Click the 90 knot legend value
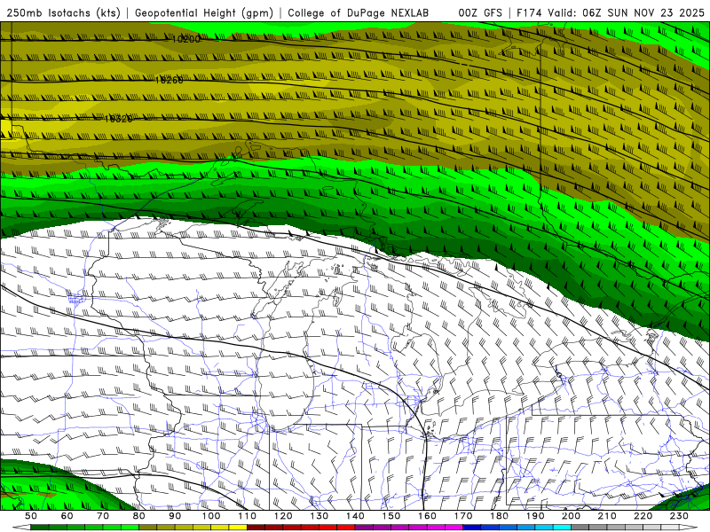The width and height of the screenshot is (710, 532). [175, 516]
